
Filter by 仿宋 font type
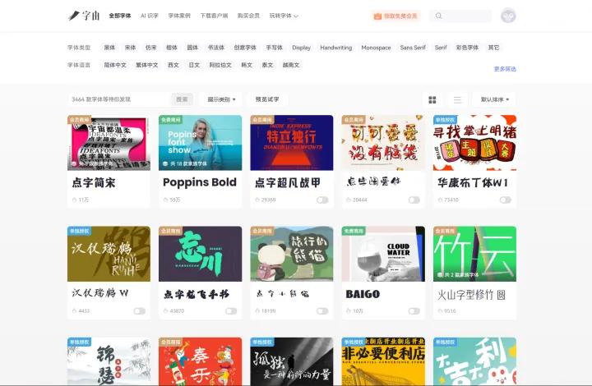151,48
